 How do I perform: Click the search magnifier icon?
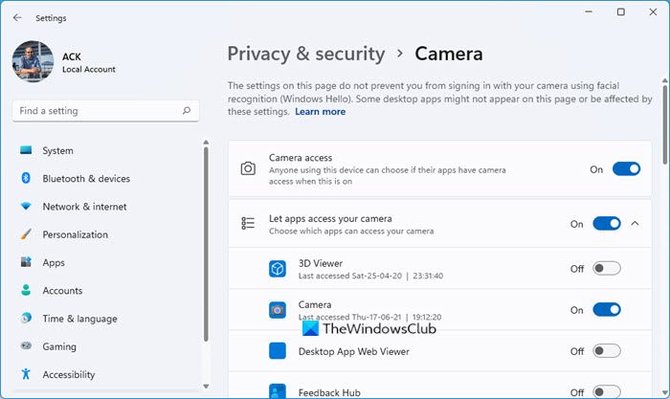pos(185,111)
